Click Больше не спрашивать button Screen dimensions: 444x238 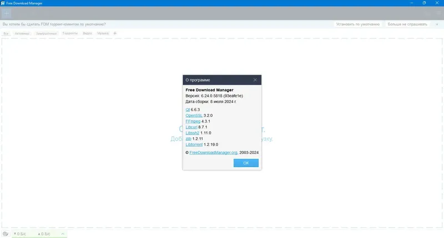[x=407, y=24]
